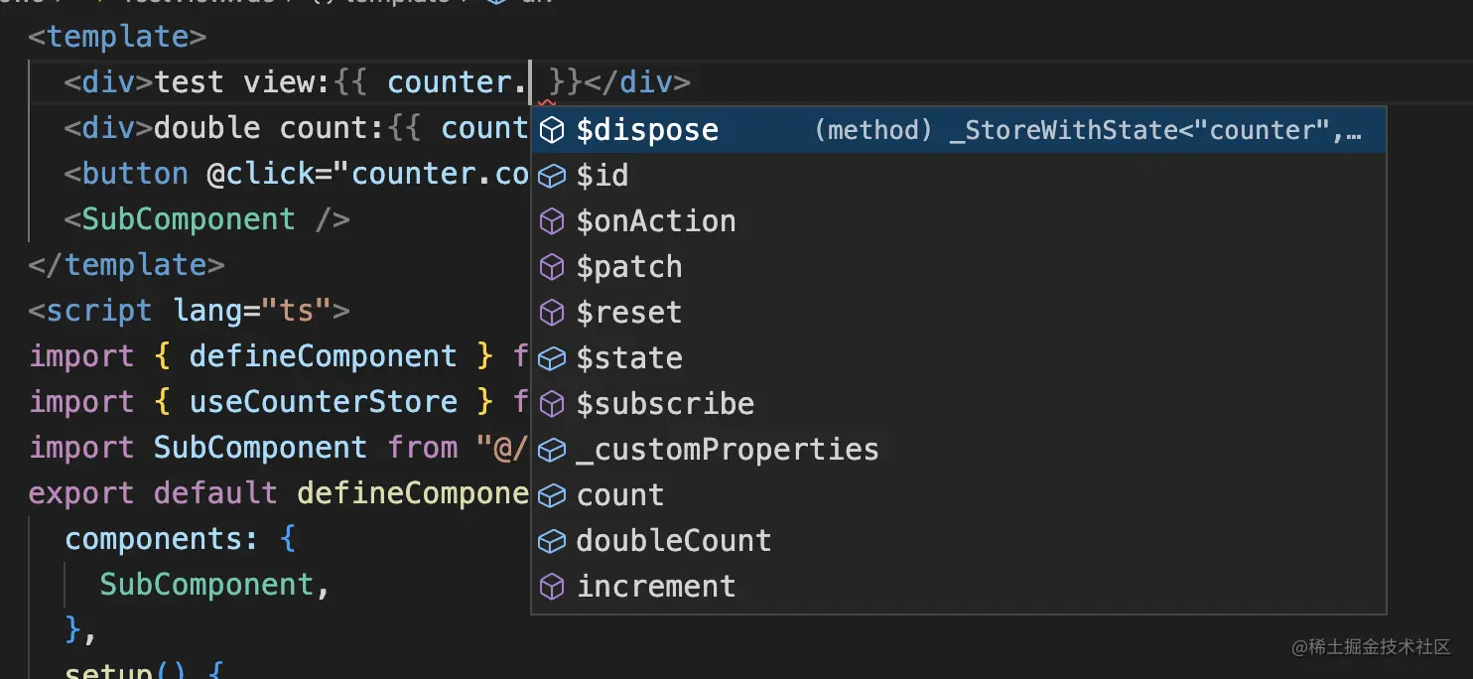Choose $id from the autocomplete list
1473x679 pixels.
click(x=959, y=176)
